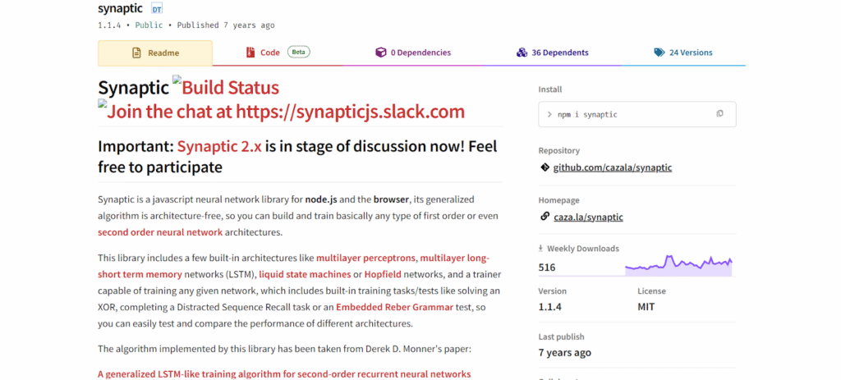Click the Build Status badge image
This screenshot has width=841, height=380.
225,88
